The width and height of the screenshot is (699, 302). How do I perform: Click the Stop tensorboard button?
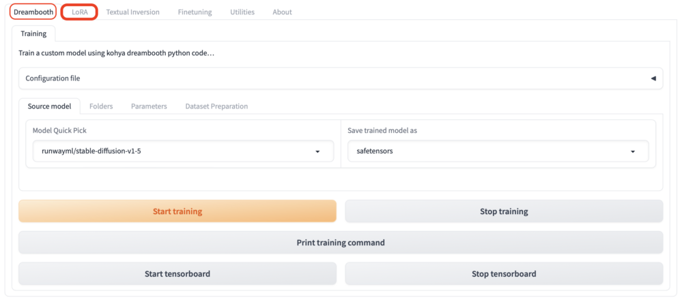pos(504,273)
